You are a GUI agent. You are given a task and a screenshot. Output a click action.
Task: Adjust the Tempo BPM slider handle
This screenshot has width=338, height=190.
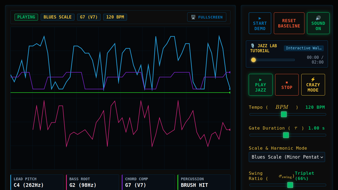[284, 114]
